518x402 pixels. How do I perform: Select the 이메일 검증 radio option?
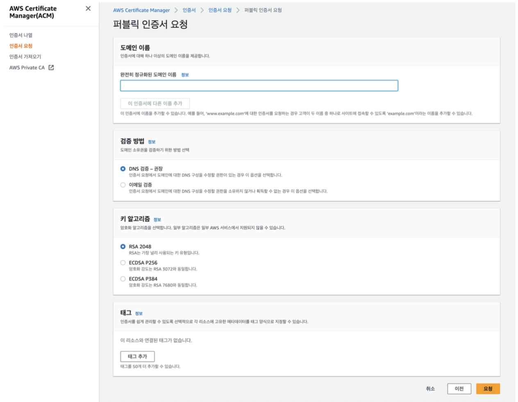pos(123,185)
